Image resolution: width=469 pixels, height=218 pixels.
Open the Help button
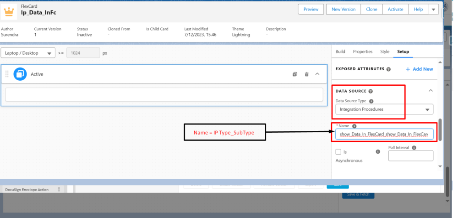pos(418,9)
